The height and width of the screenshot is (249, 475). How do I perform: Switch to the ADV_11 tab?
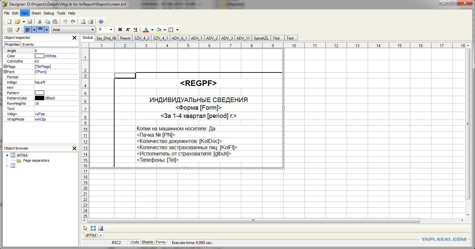click(243, 38)
